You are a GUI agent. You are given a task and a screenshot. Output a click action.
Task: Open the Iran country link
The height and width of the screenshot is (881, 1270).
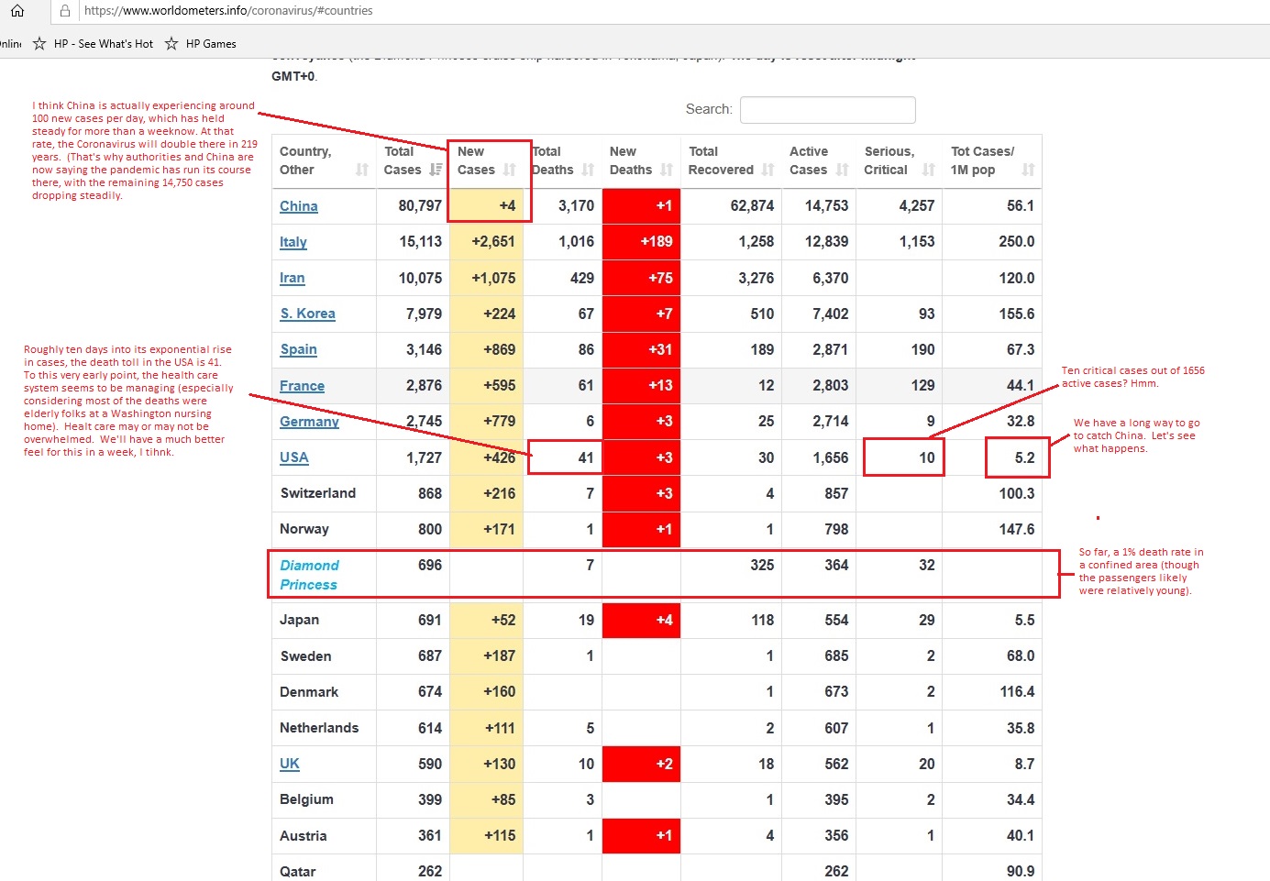coord(293,278)
